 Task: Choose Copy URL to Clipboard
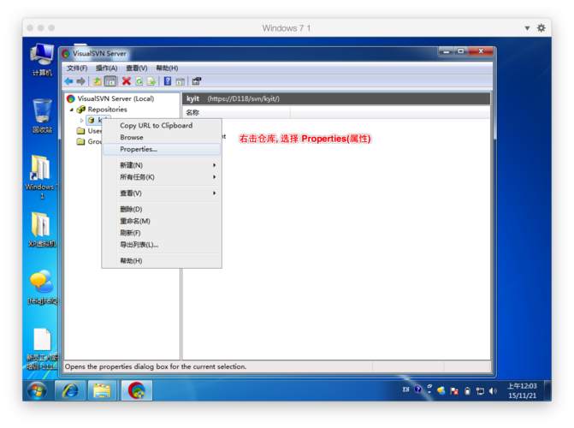tap(162, 125)
